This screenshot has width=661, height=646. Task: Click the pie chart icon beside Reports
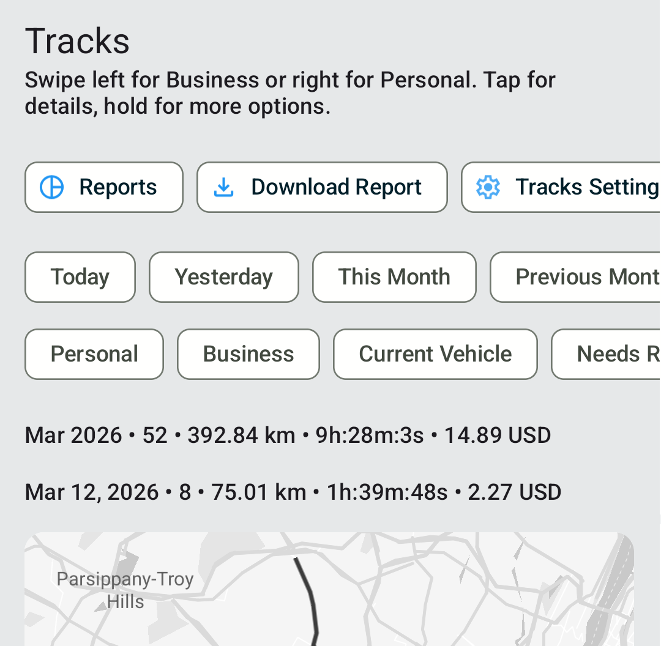(x=51, y=187)
